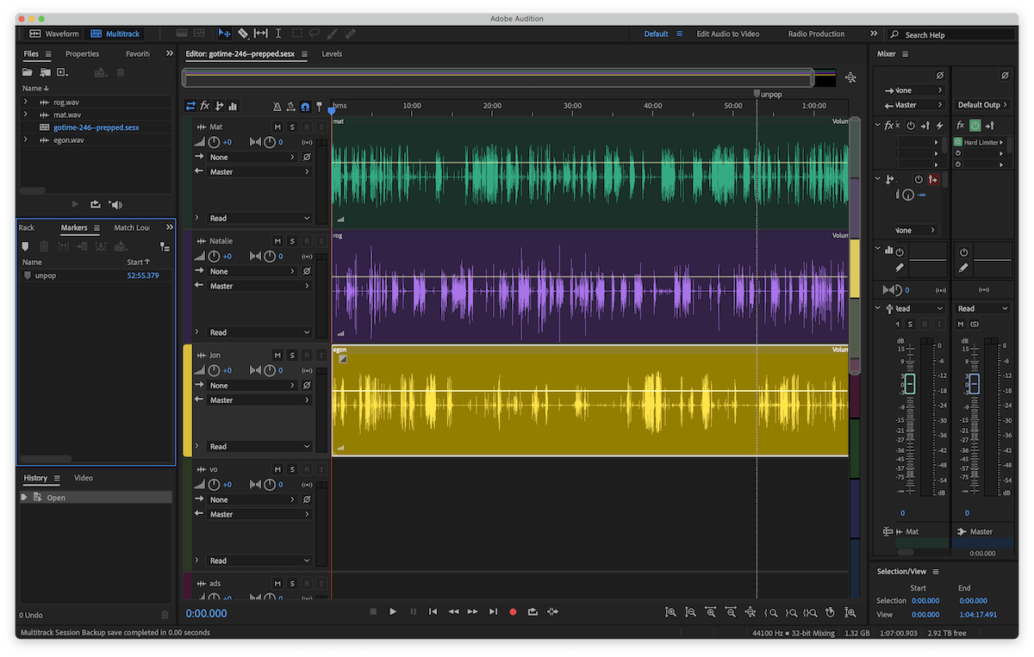Mute the Jon track
1034x657 pixels.
277,355
